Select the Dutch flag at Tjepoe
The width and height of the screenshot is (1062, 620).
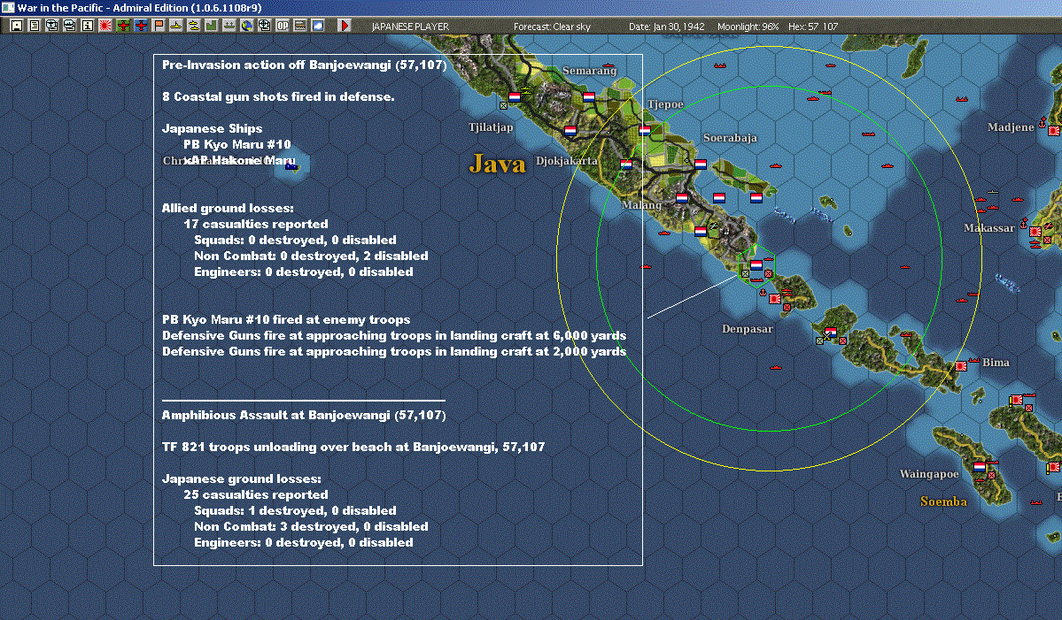click(645, 131)
